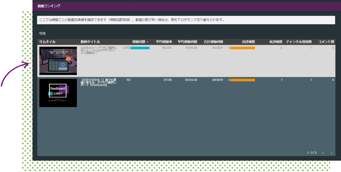Click the サムネイル column header
This screenshot has width=341, height=172.
(x=47, y=42)
